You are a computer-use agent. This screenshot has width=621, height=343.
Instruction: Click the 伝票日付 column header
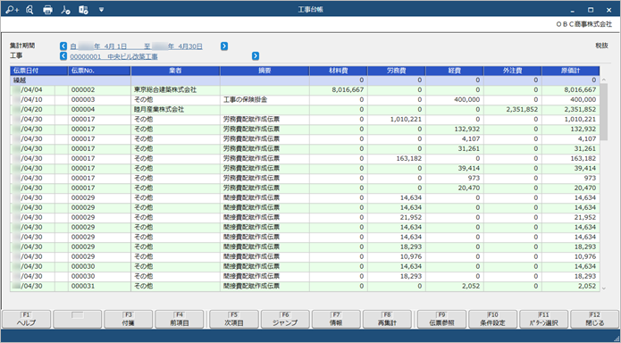(39, 71)
